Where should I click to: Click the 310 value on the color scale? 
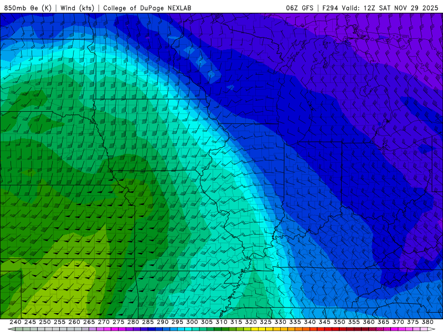tap(221, 322)
